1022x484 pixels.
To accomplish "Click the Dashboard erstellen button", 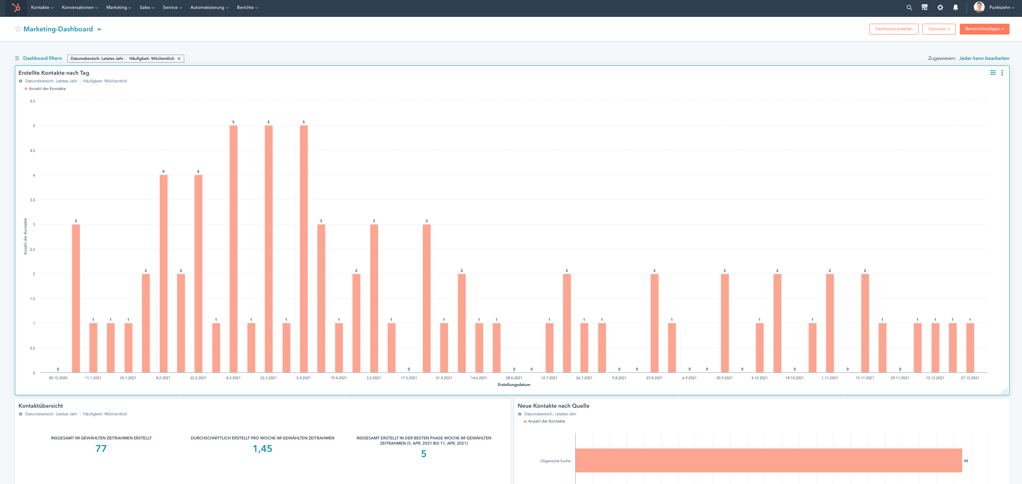I will click(894, 29).
